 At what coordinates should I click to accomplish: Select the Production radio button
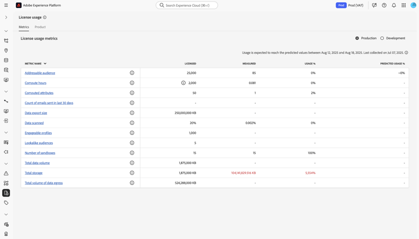coord(357,38)
